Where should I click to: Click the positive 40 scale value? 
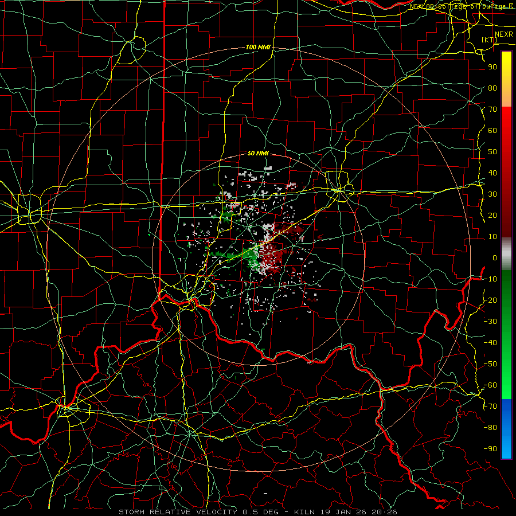[x=492, y=173]
